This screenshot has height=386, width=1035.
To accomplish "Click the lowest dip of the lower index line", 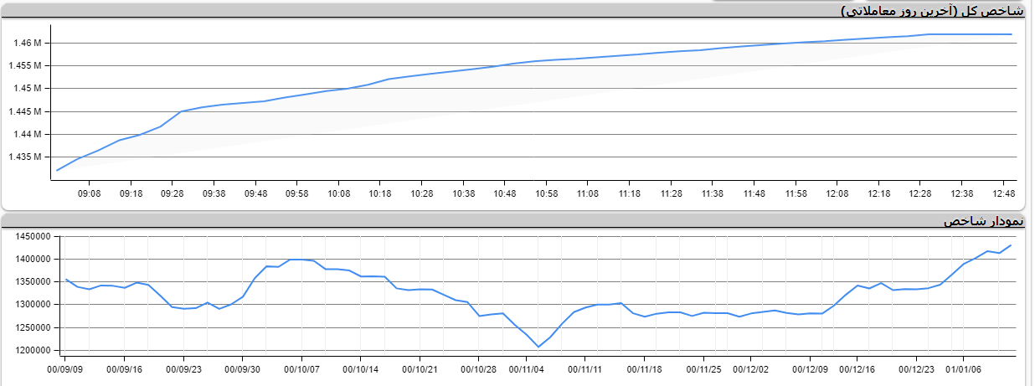I will 538,347.
